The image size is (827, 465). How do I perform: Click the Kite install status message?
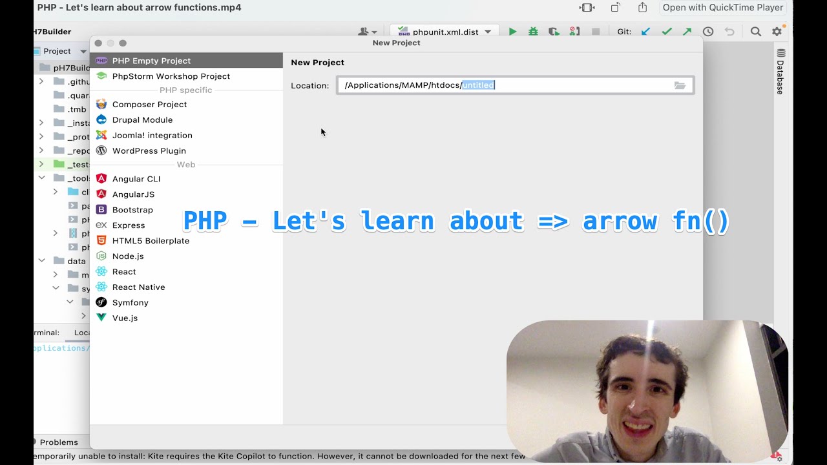(x=279, y=456)
